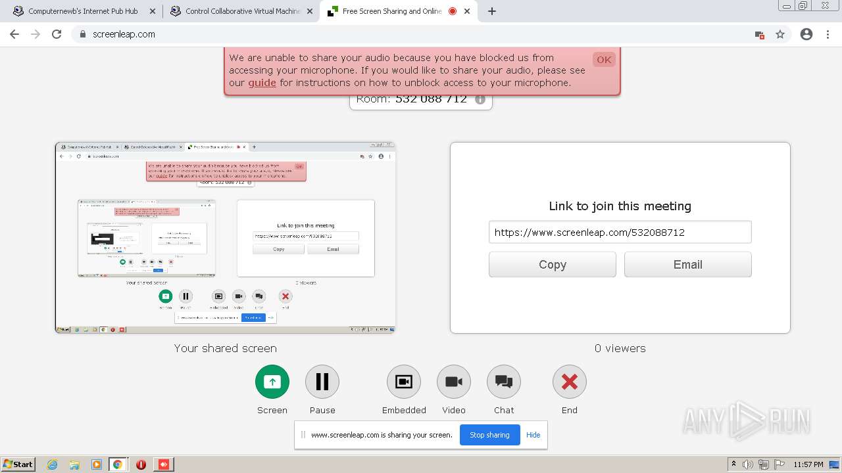Click the blocked microphone icon in address bar
The height and width of the screenshot is (473, 842).
759,35
